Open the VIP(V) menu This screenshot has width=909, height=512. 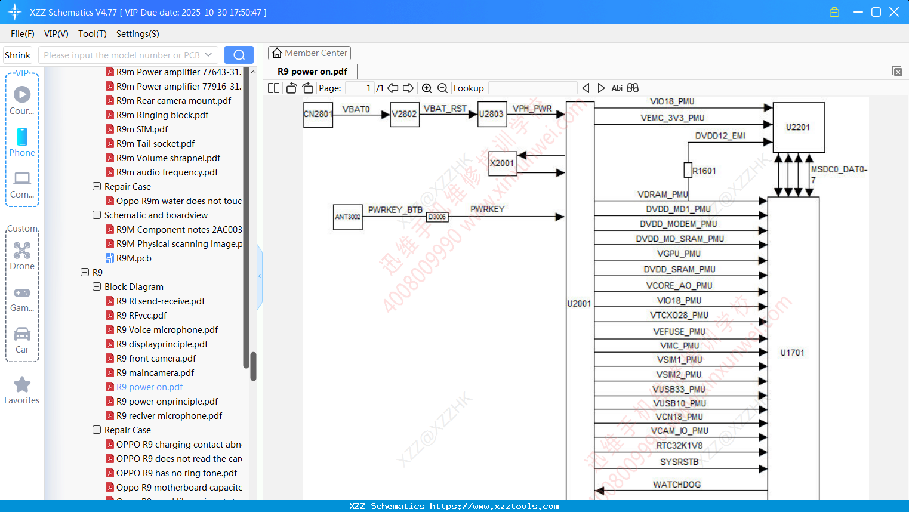click(56, 34)
